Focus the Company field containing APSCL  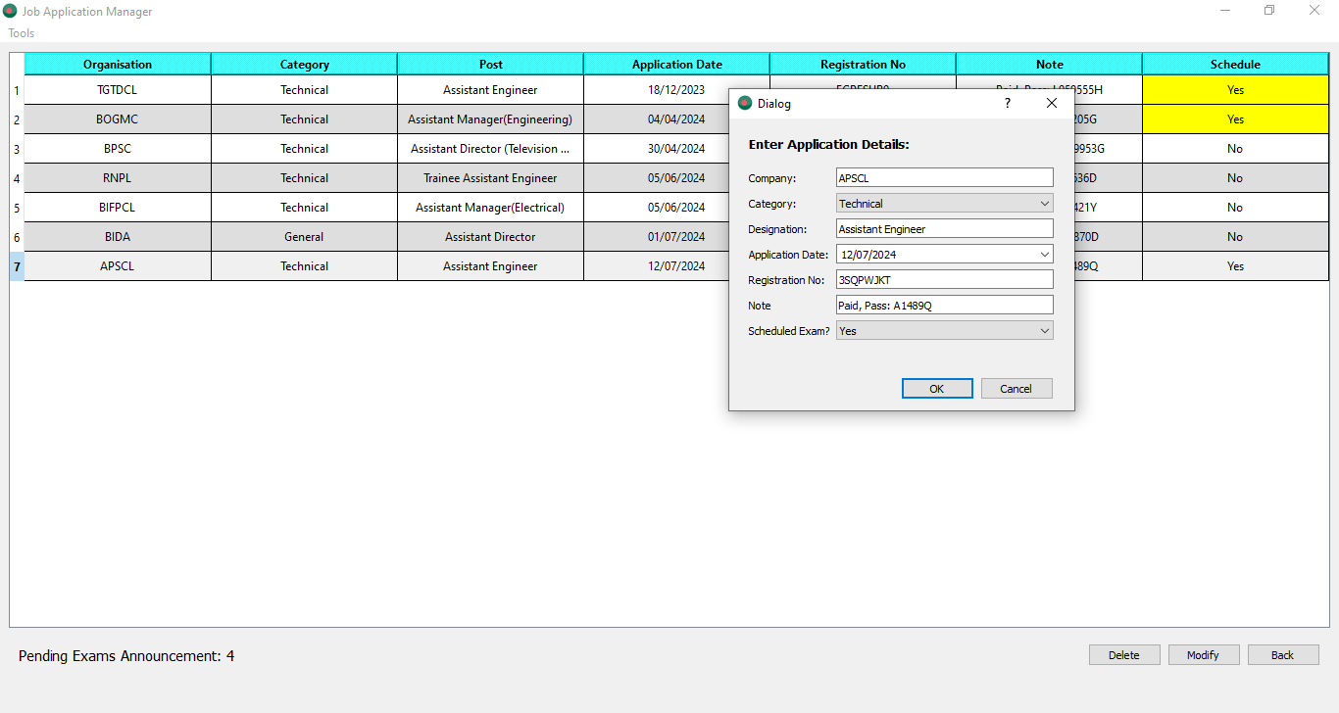[x=945, y=178]
